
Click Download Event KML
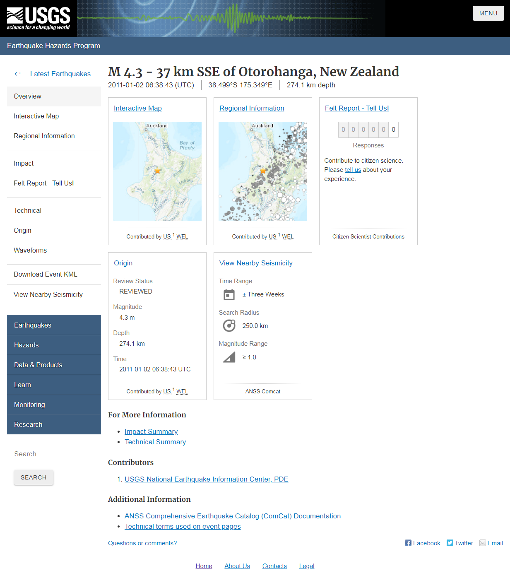tap(54, 275)
